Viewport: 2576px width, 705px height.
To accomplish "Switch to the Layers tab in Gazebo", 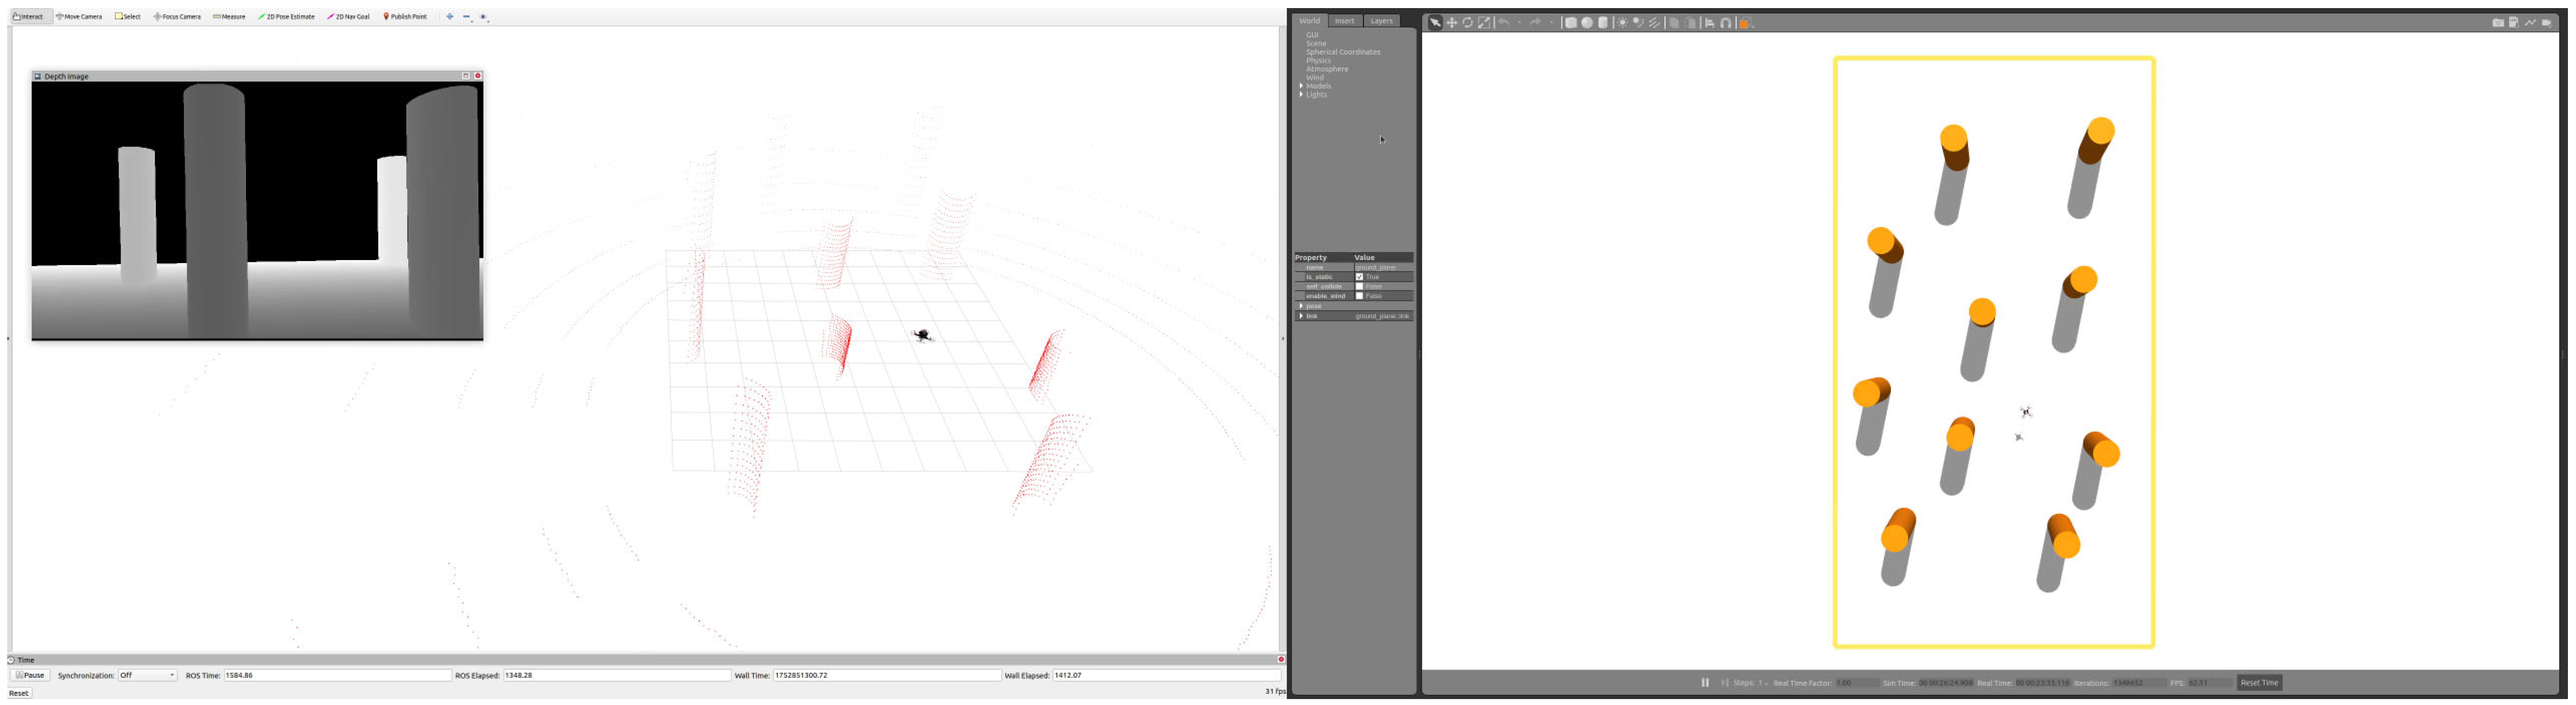I will tap(1381, 21).
